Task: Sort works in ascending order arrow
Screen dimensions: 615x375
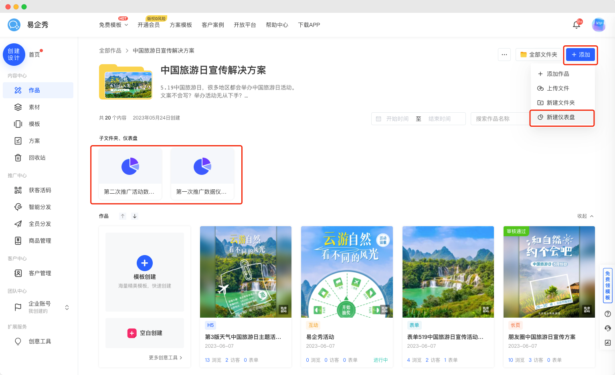Action: [123, 216]
